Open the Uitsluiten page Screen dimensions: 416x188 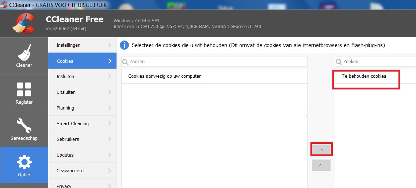(82, 92)
